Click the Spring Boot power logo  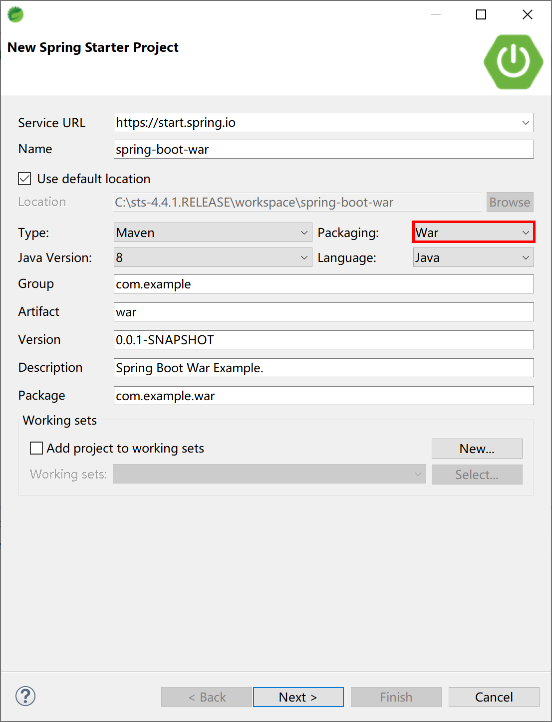point(513,61)
